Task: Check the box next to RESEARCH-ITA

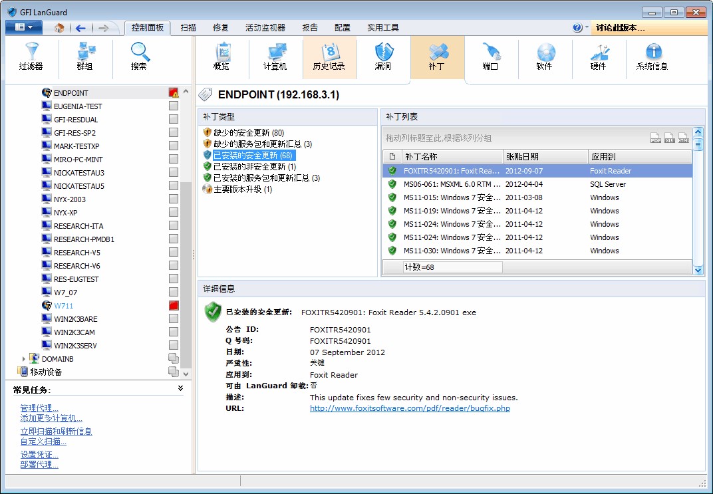Action: coord(173,225)
